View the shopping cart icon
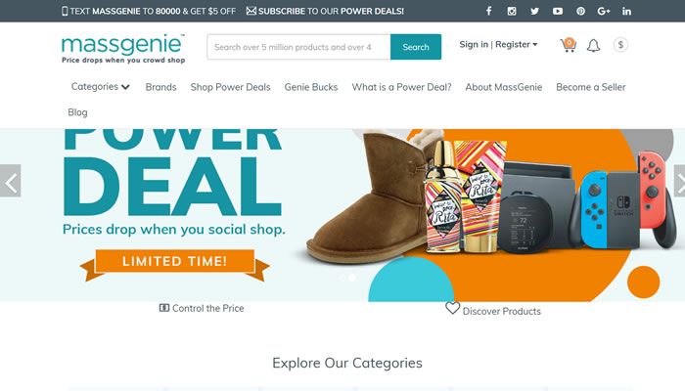The image size is (685, 391). click(568, 45)
